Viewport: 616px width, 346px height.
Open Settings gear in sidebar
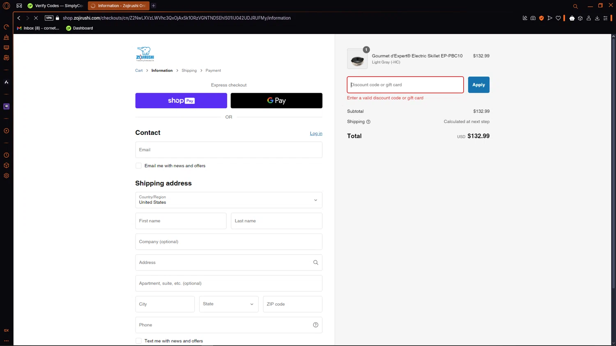click(6, 175)
